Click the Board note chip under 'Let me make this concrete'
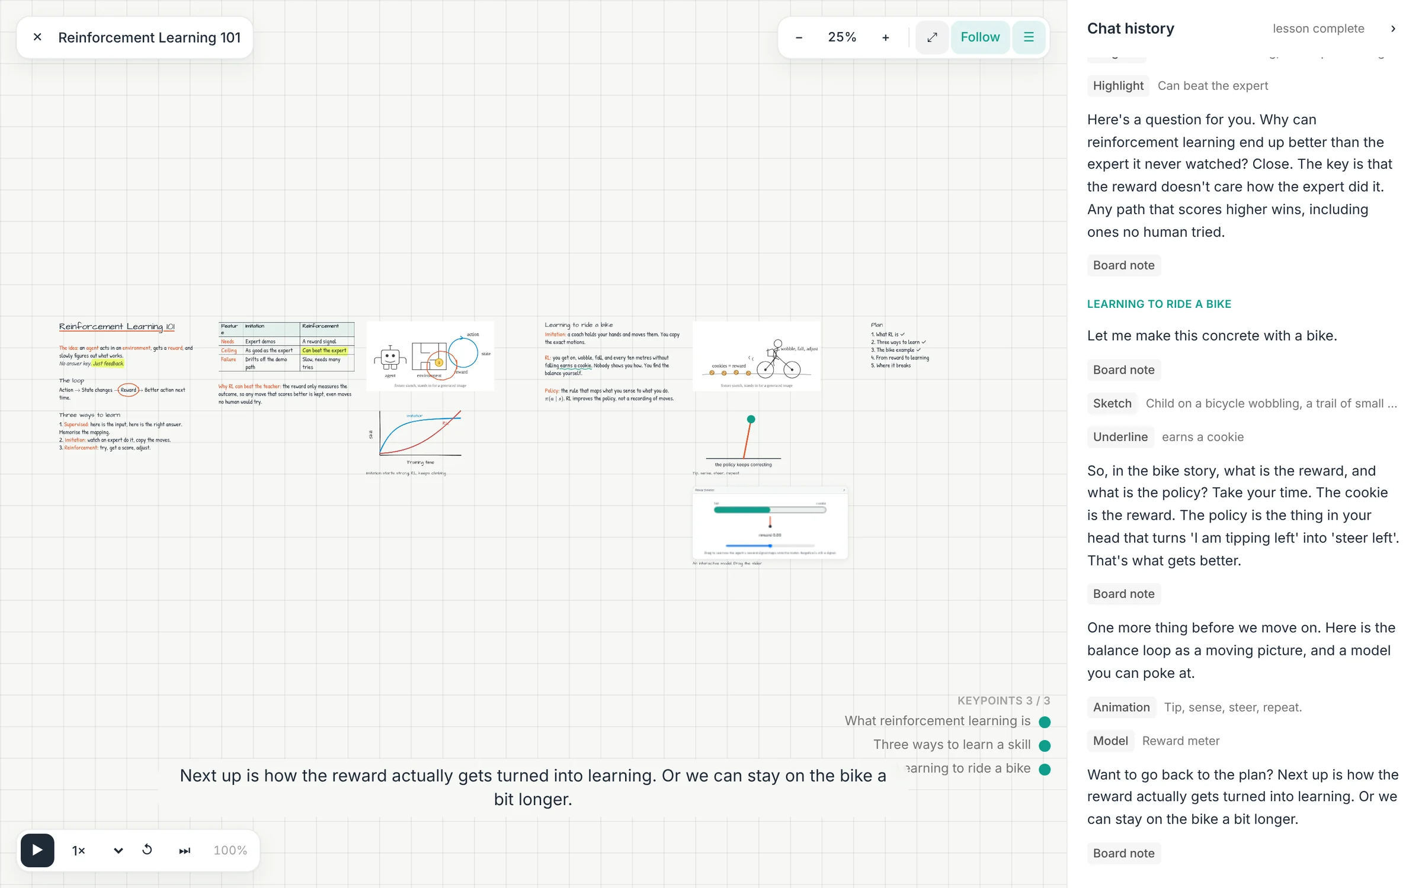Image resolution: width=1422 pixels, height=888 pixels. (1123, 370)
